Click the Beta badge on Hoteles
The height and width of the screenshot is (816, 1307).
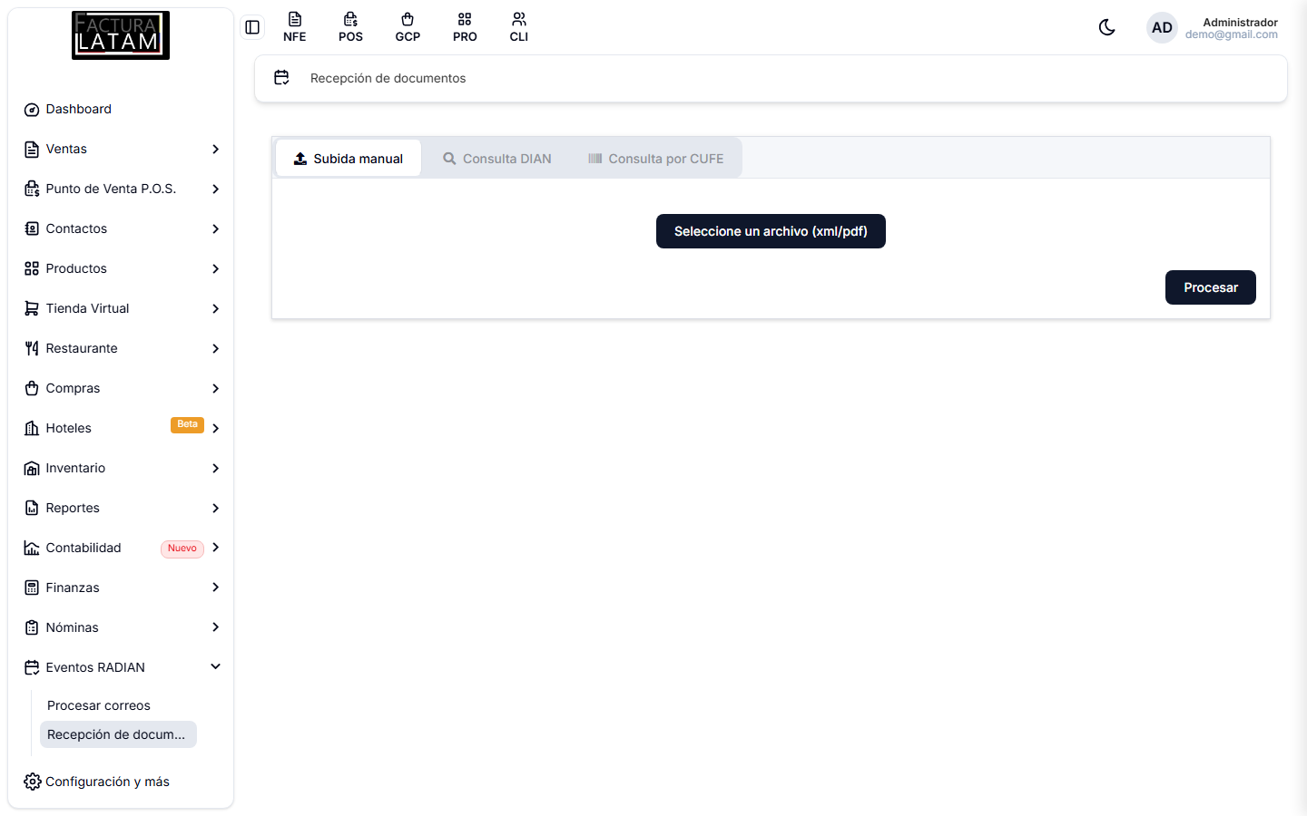click(x=187, y=424)
